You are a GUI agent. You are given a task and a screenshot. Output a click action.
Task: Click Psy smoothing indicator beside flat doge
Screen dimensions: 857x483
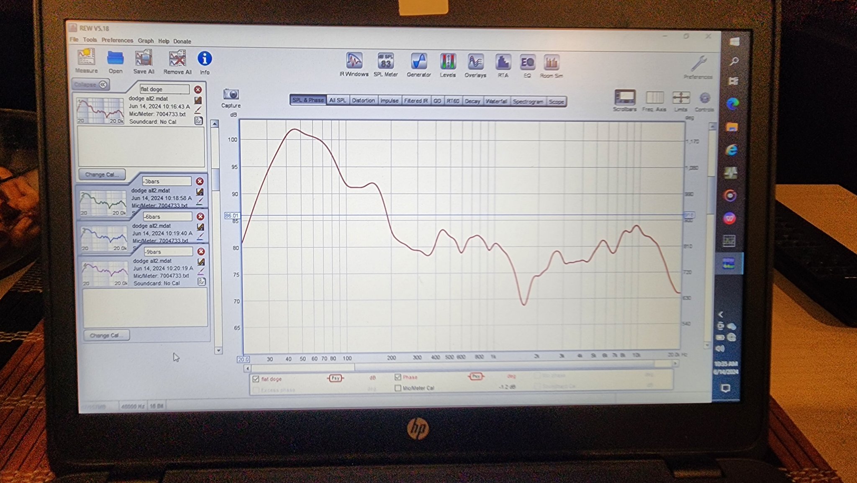tap(335, 378)
